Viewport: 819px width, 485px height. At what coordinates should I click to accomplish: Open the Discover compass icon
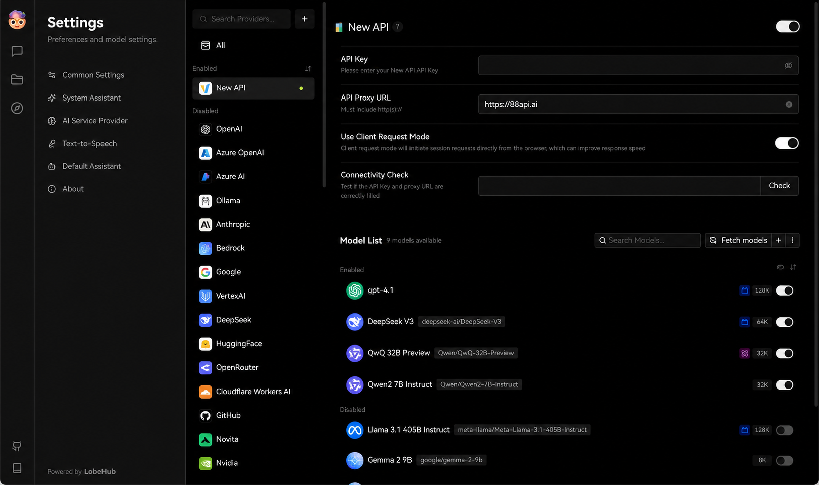click(x=17, y=108)
